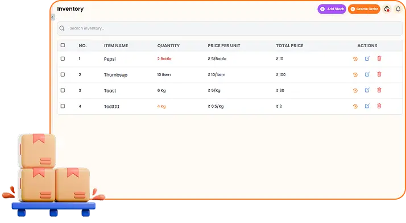This screenshot has width=406, height=223.
Task: Select the Pepsi item name
Action: pos(110,59)
